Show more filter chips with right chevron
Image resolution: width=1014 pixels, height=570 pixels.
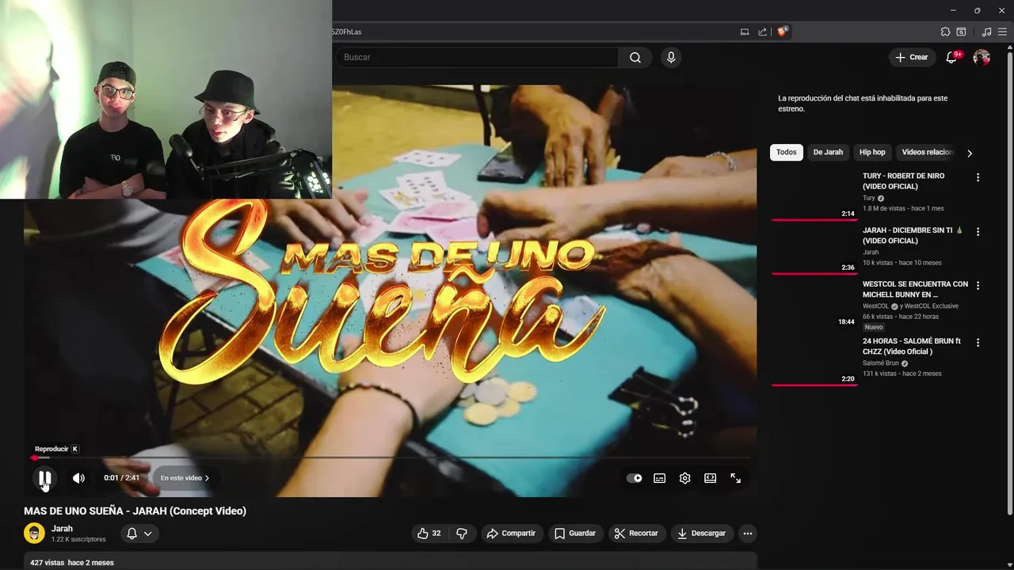pos(969,153)
